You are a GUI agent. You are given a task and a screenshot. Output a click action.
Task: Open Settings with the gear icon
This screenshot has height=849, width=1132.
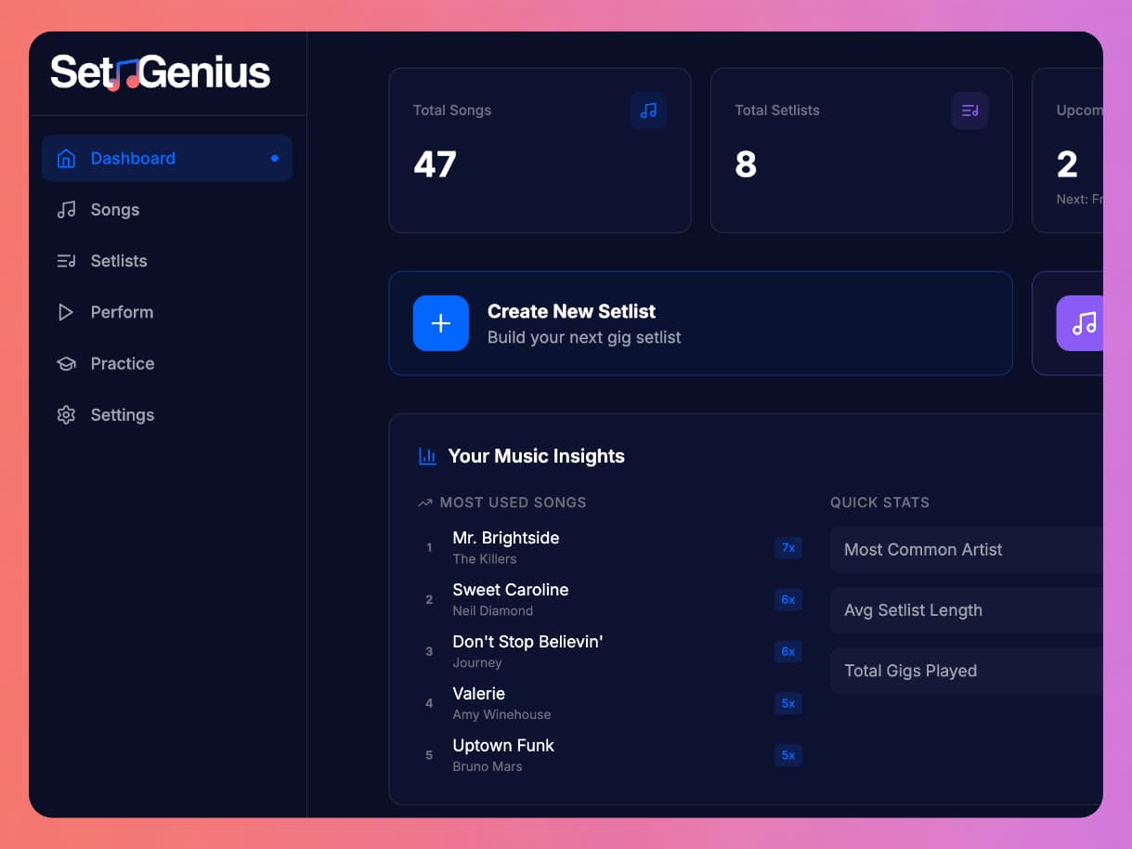[x=66, y=414]
